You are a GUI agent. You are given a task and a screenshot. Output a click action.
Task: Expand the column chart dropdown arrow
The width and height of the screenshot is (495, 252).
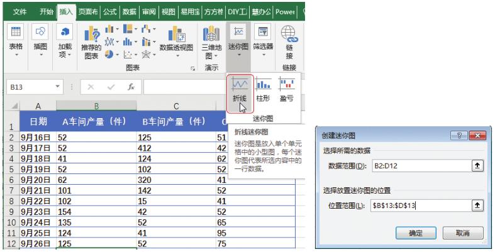[117, 29]
